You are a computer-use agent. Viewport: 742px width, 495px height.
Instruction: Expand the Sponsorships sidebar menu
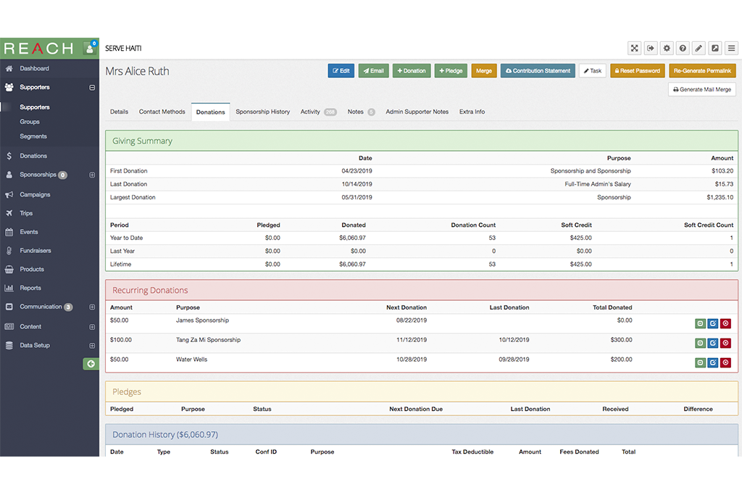tap(92, 175)
